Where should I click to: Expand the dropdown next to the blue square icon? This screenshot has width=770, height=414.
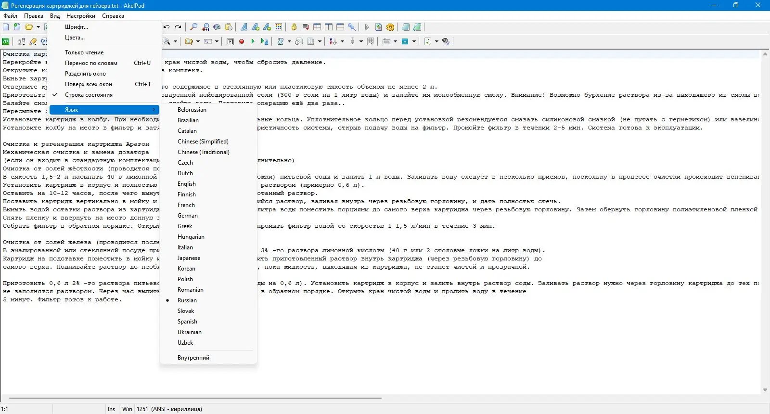click(414, 41)
